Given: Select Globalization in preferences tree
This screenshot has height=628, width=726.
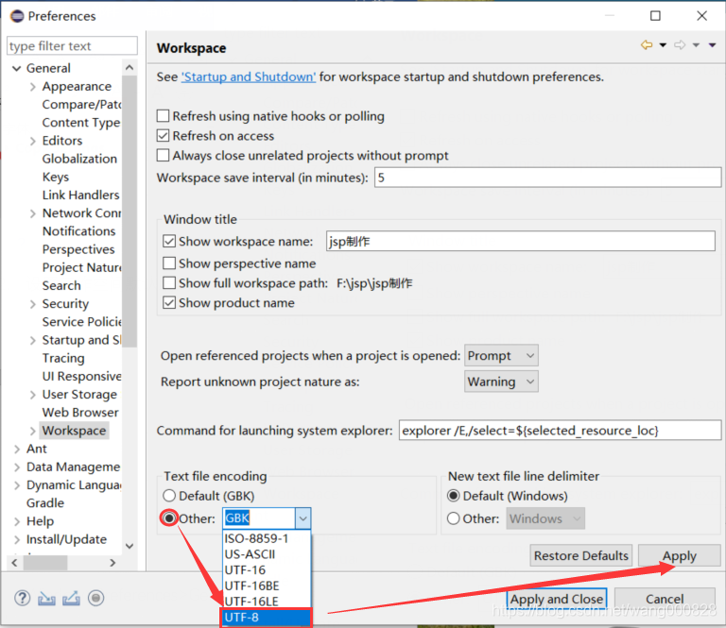Looking at the screenshot, I should [x=79, y=159].
